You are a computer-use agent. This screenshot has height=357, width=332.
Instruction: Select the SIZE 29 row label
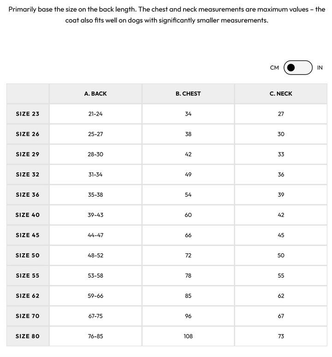[28, 154]
